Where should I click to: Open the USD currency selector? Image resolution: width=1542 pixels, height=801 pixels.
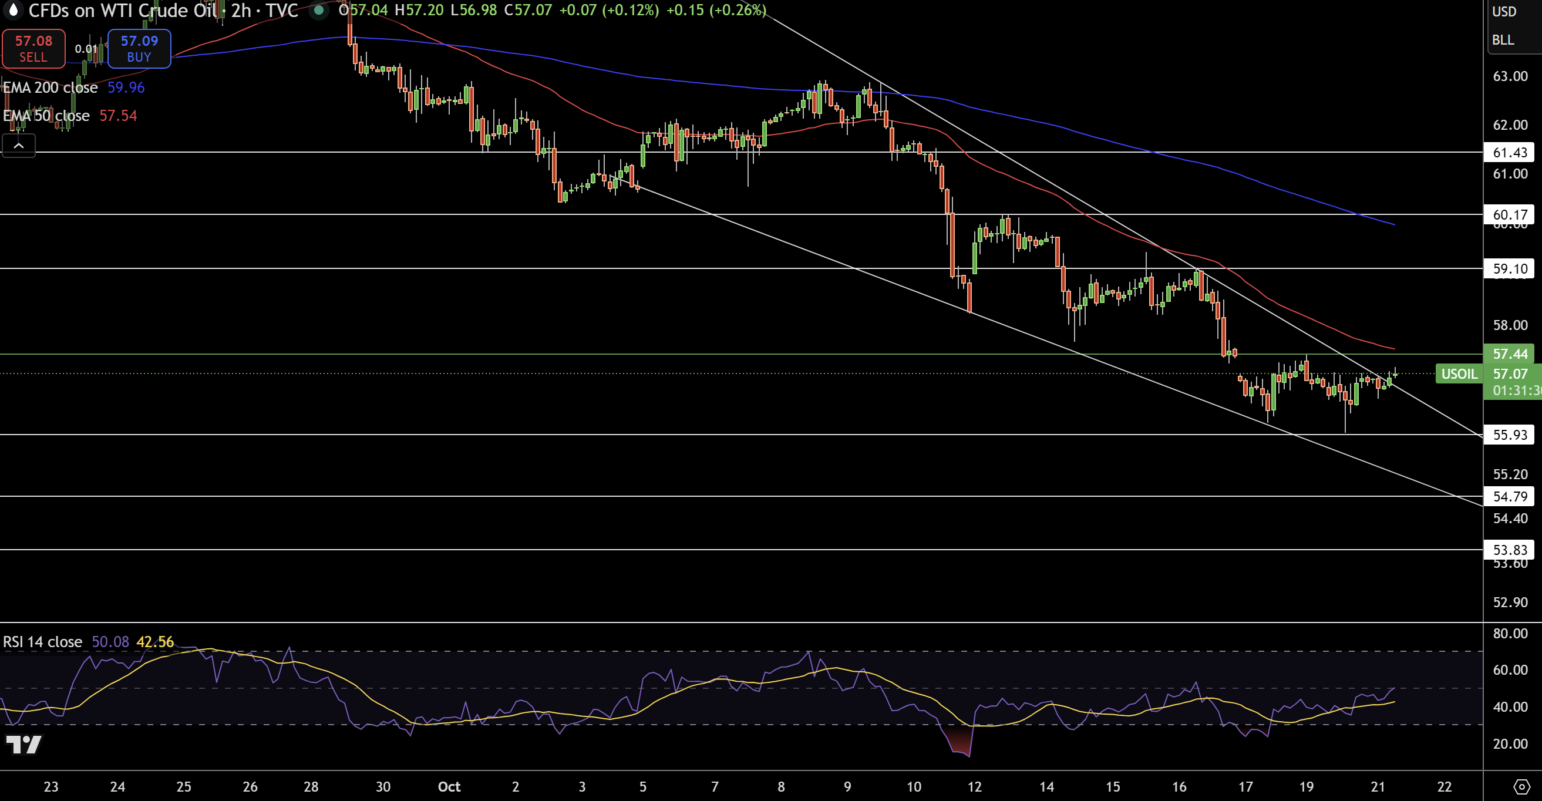click(x=1504, y=11)
